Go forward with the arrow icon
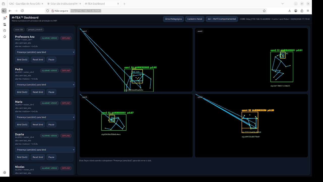323x182 pixels. click(x=16, y=11)
